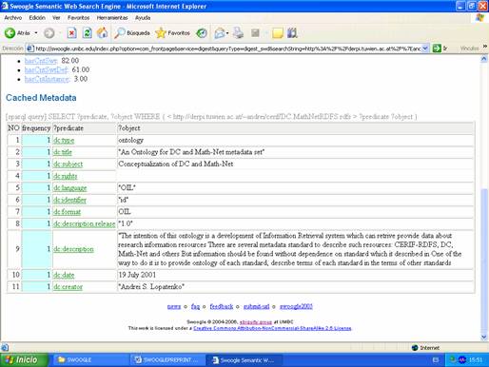
Task: Click the submit-url footer link
Action: [x=256, y=306]
